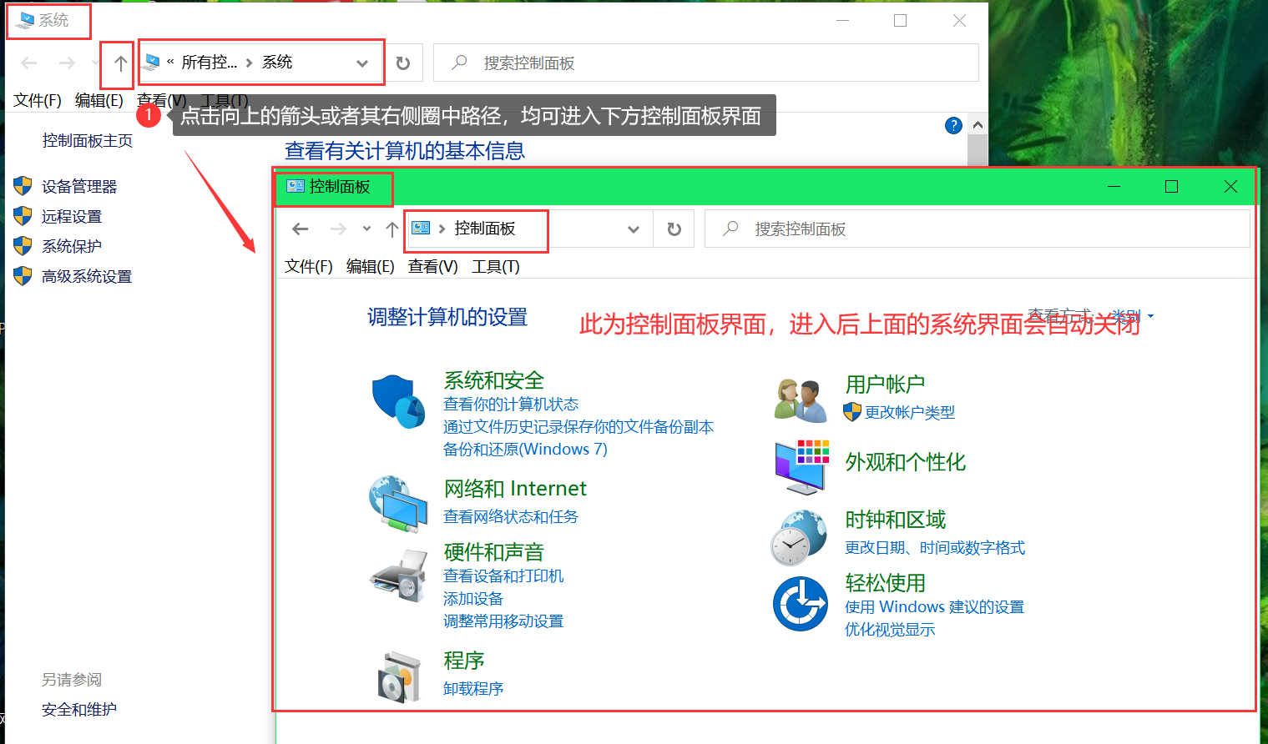The height and width of the screenshot is (744, 1268).
Task: Click scrollbar up arrow in System window
Action: coord(978,125)
